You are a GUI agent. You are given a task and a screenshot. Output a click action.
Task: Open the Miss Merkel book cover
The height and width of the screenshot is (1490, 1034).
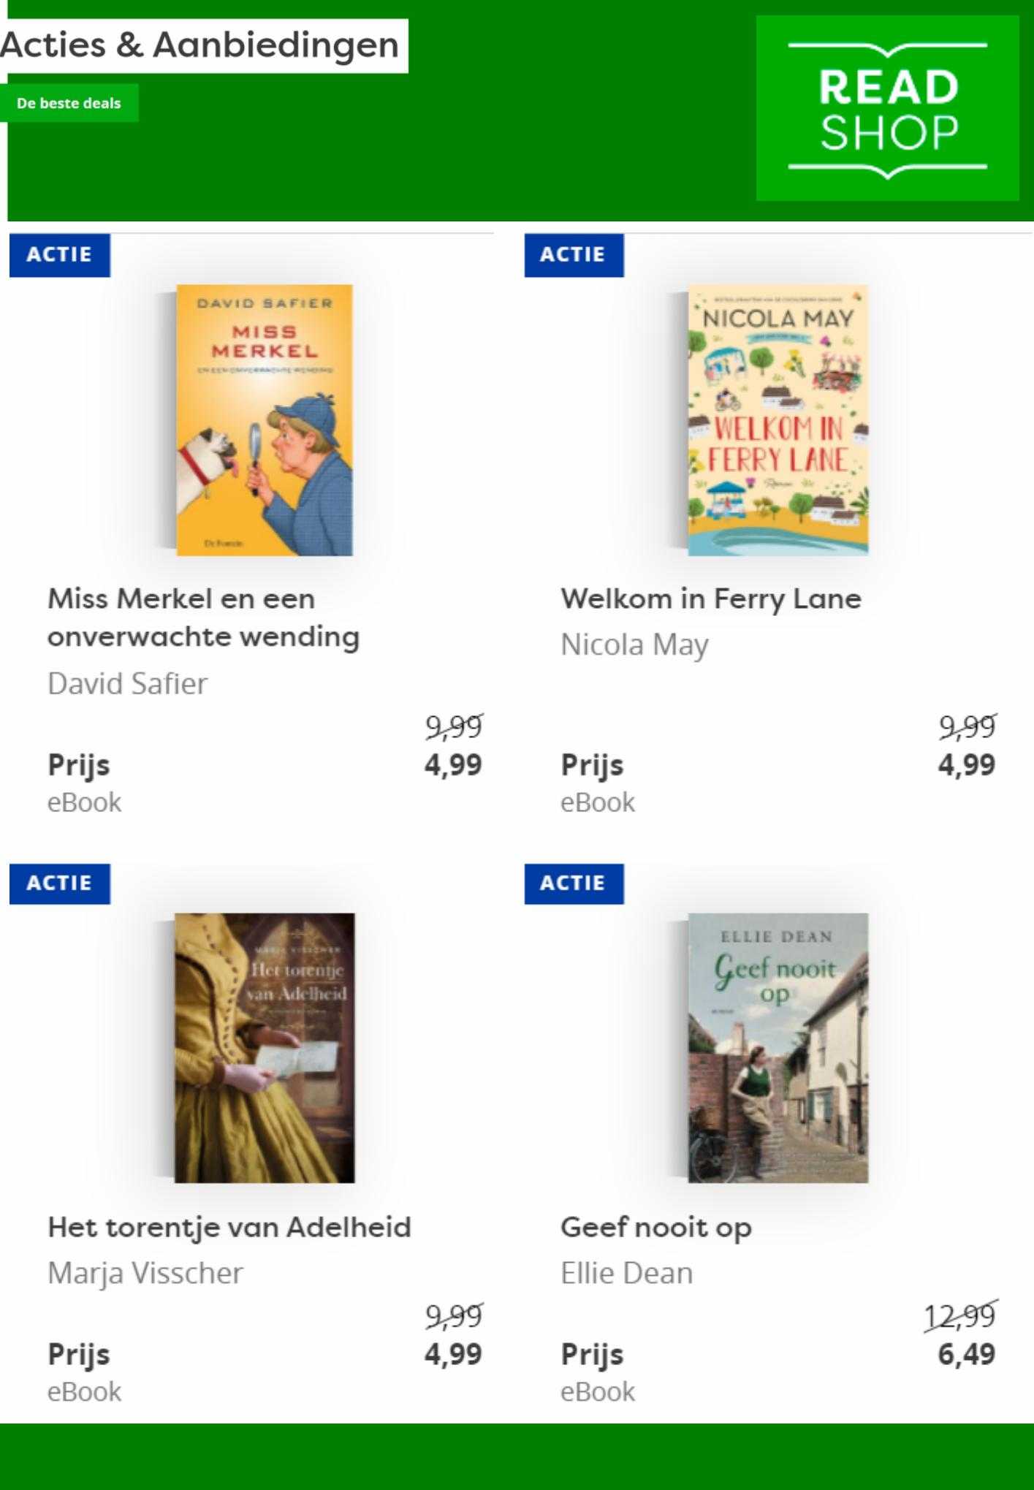click(264, 420)
